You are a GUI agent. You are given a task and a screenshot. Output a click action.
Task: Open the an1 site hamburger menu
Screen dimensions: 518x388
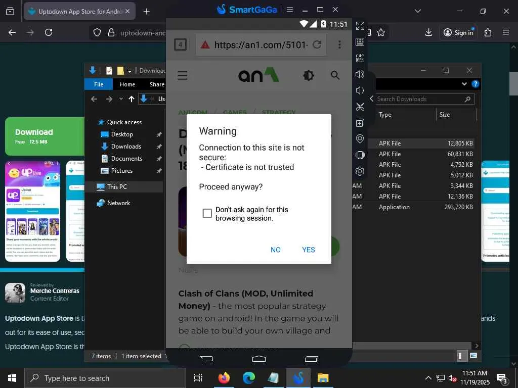coord(182,76)
